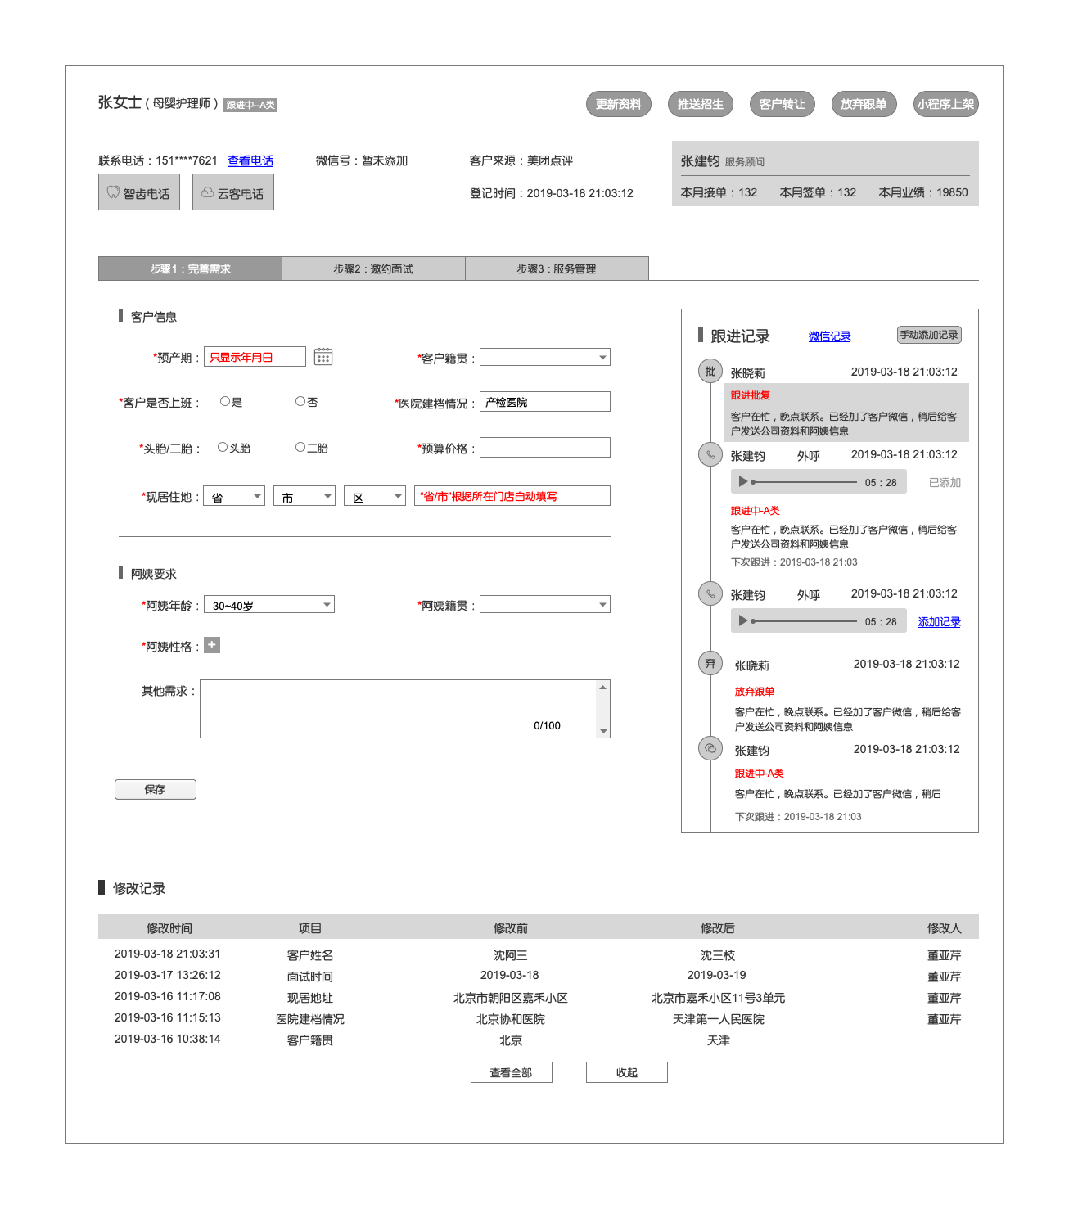Click the red 放弃跟单 timeline label
Image resolution: width=1069 pixels, height=1209 pixels.
click(755, 691)
